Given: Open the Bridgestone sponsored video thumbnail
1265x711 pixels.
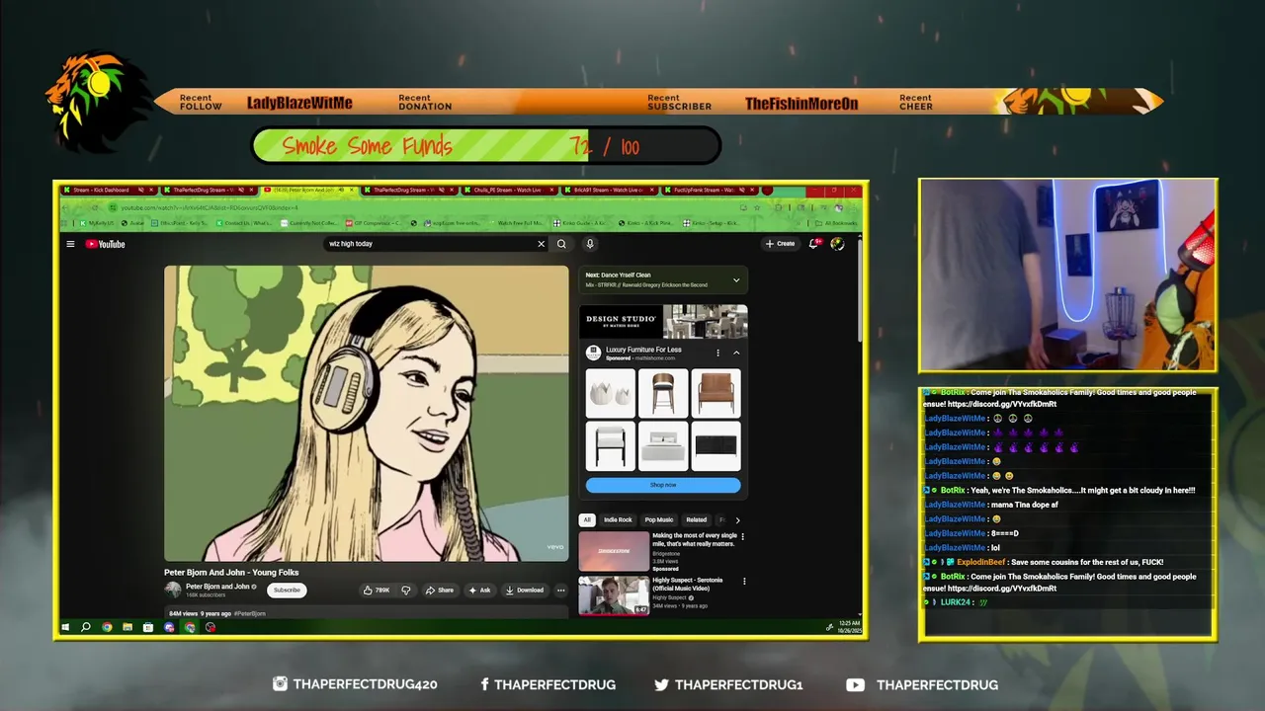Looking at the screenshot, I should click(614, 552).
